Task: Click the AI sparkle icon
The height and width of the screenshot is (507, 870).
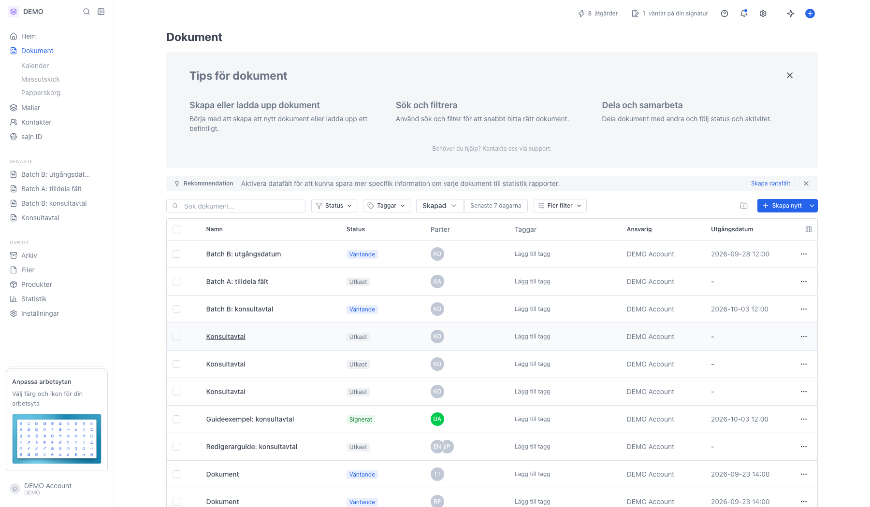Action: [x=791, y=14]
